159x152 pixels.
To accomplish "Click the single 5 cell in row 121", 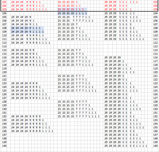I will click(x=123, y=76).
